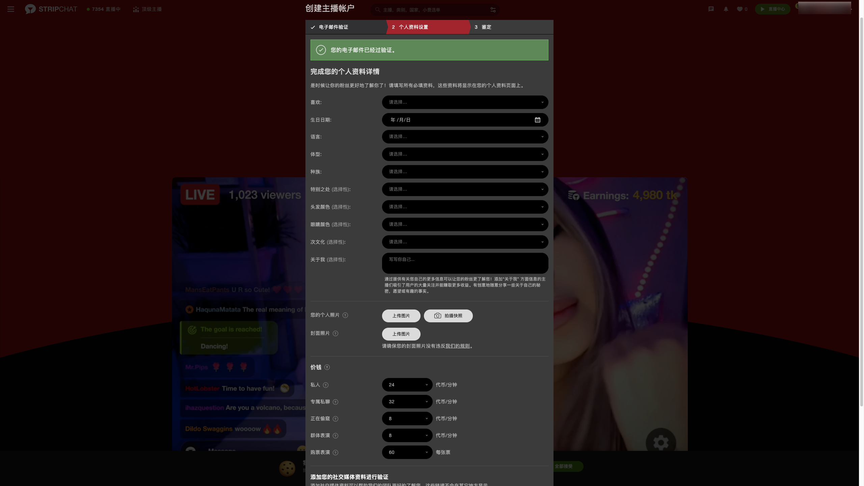The height and width of the screenshot is (486, 864).
Task: Show help for 您的个人照片
Action: 345,315
